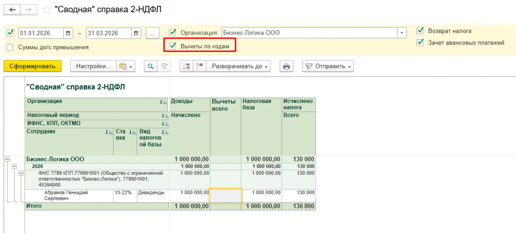Open the Организация dropdown arrow

(402, 33)
